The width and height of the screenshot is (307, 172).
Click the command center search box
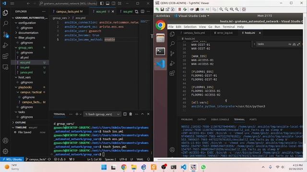tap(68, 3)
